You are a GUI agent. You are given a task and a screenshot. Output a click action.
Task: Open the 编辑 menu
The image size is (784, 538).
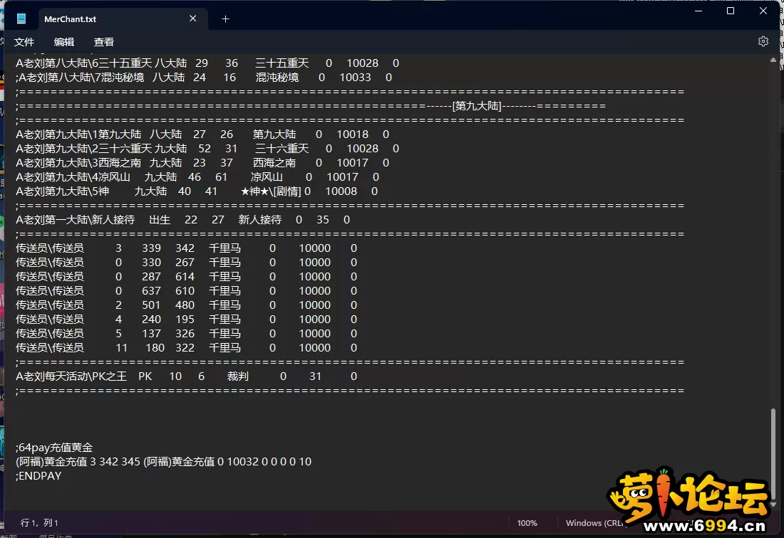64,42
